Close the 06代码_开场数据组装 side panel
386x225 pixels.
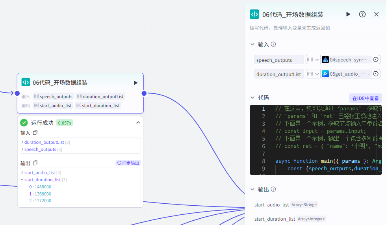[377, 14]
